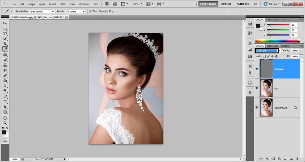Viewport: 305px width, 162px height.
Task: Select the Rectangle shape tool
Action: (x=5, y=112)
